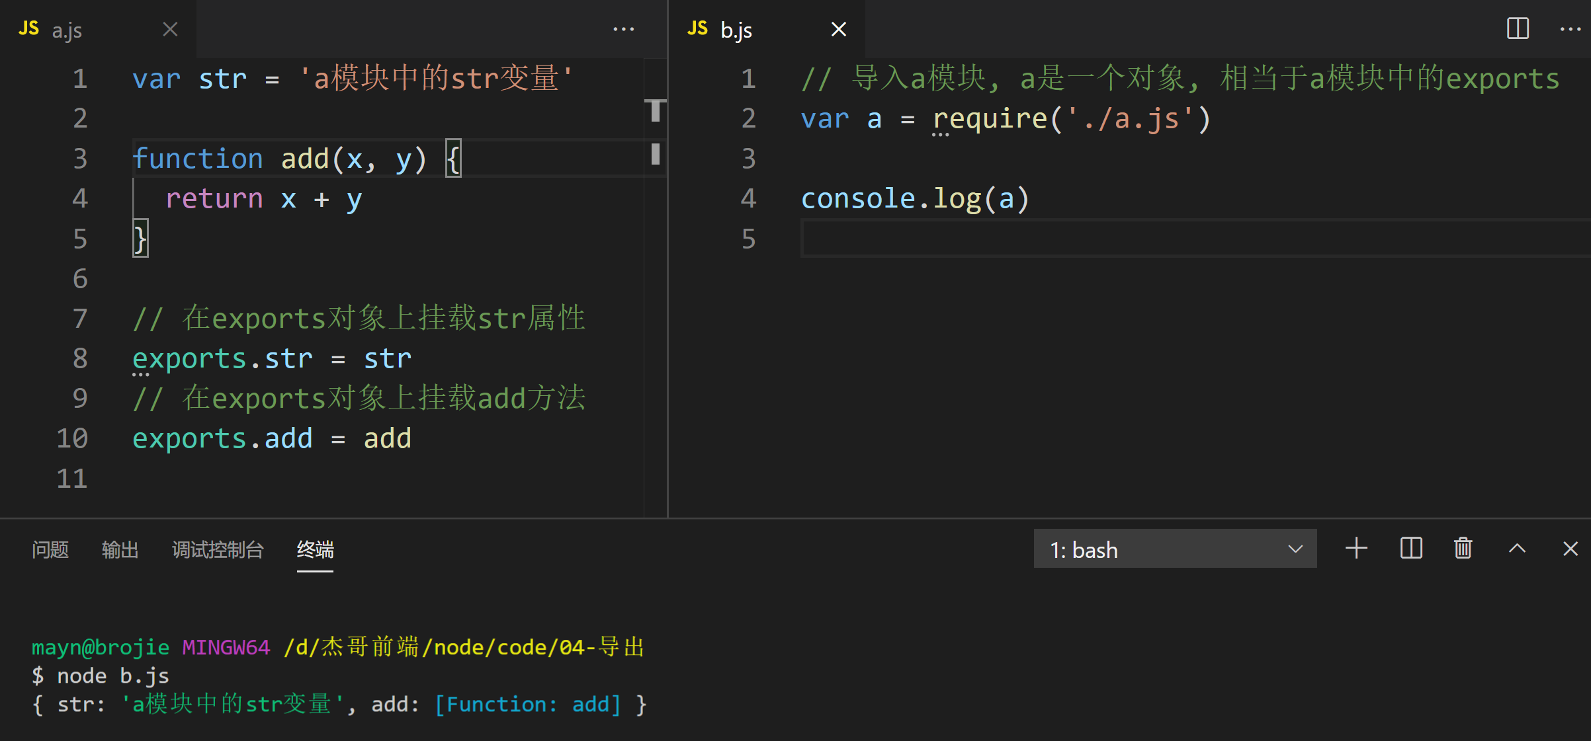Screen dimensions: 1591x741
Task: Click the require call in b.js
Action: coord(990,119)
